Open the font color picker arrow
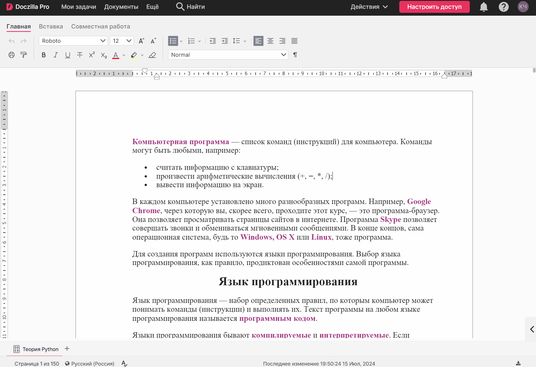536x367 pixels. click(124, 55)
